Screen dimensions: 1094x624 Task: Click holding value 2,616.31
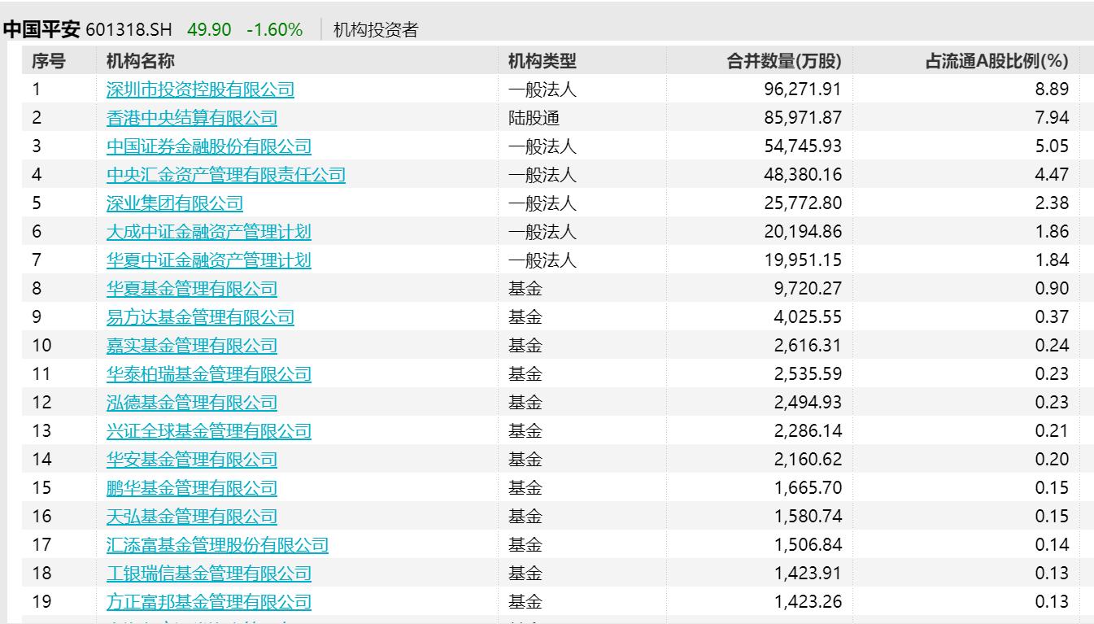tap(806, 346)
